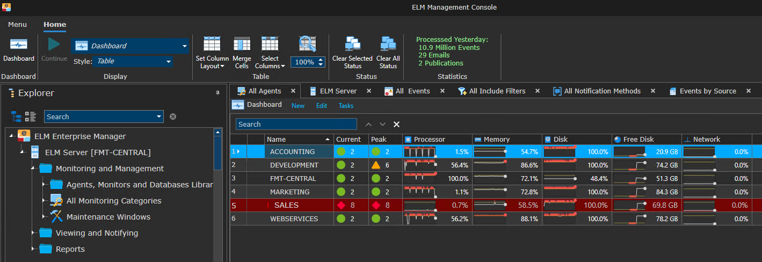The height and width of the screenshot is (262, 762).
Task: Select All Monitoring Categories node
Action: pos(114,201)
